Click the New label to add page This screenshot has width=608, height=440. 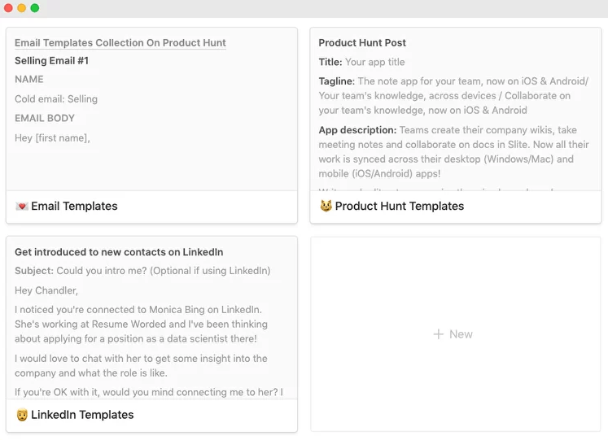point(461,334)
